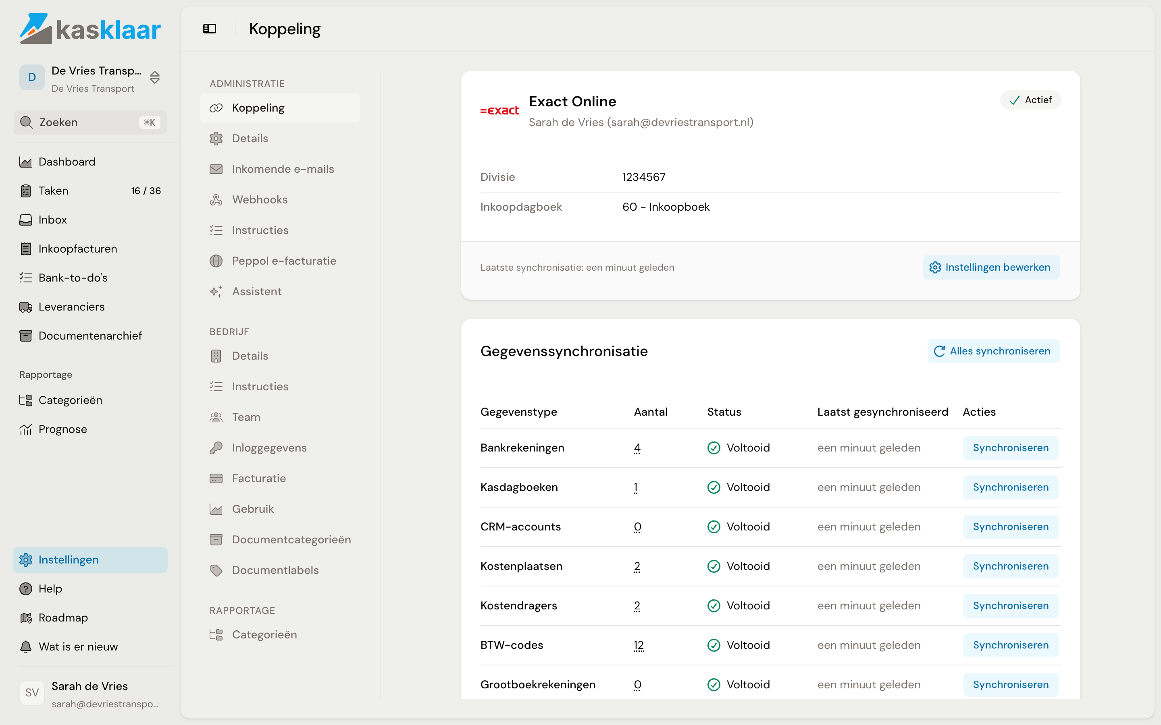Click the Documentenarchief archive icon
1161x725 pixels.
pos(25,336)
